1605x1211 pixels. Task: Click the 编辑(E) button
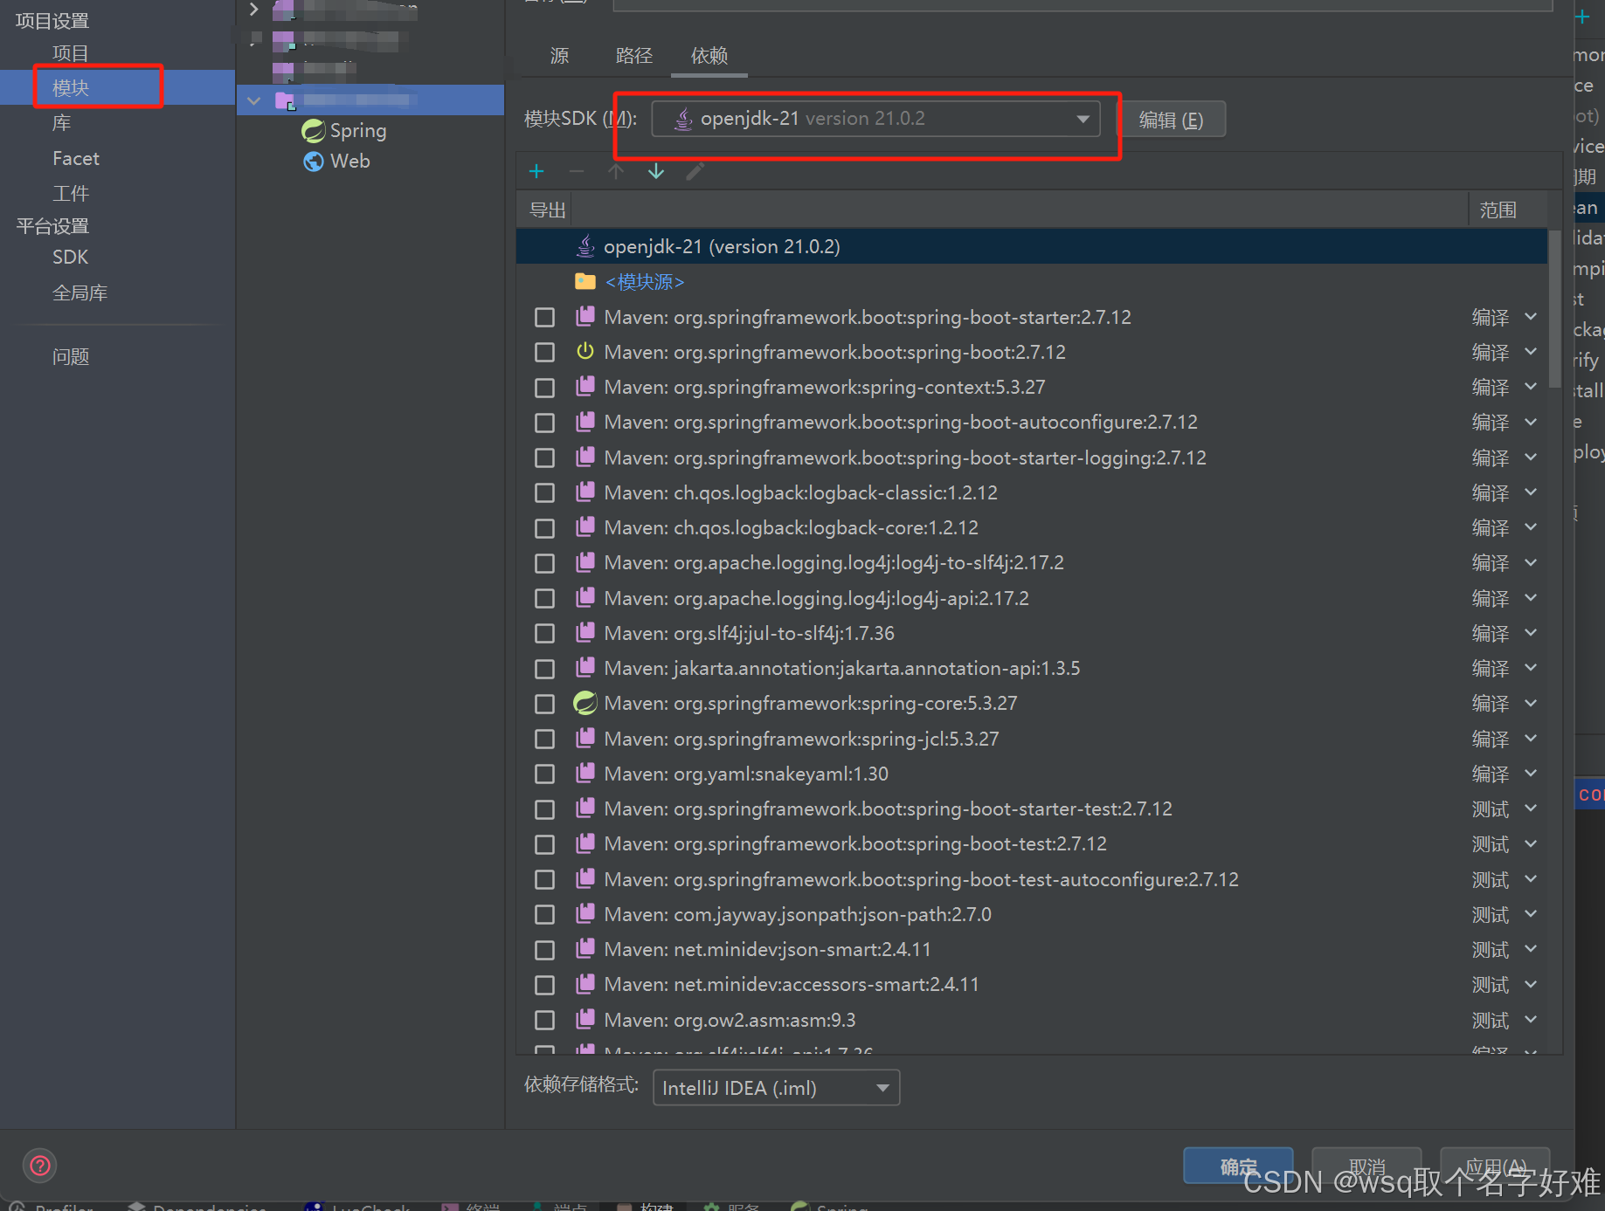[x=1173, y=119]
